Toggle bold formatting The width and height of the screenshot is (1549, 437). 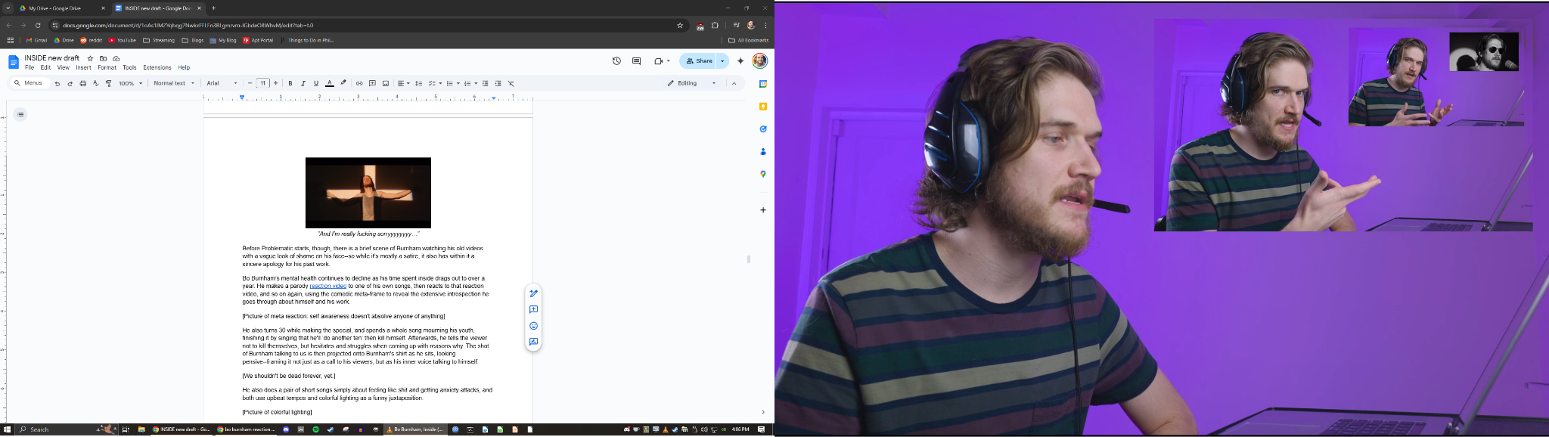(290, 83)
